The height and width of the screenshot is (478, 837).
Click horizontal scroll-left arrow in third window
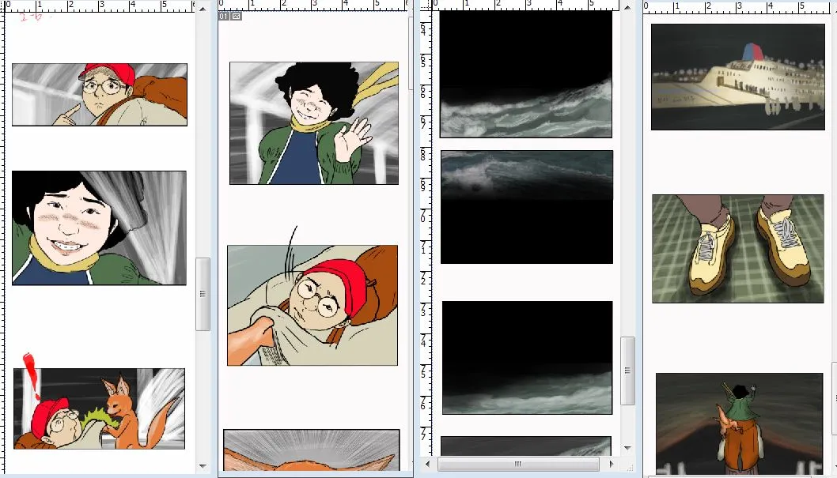(427, 464)
